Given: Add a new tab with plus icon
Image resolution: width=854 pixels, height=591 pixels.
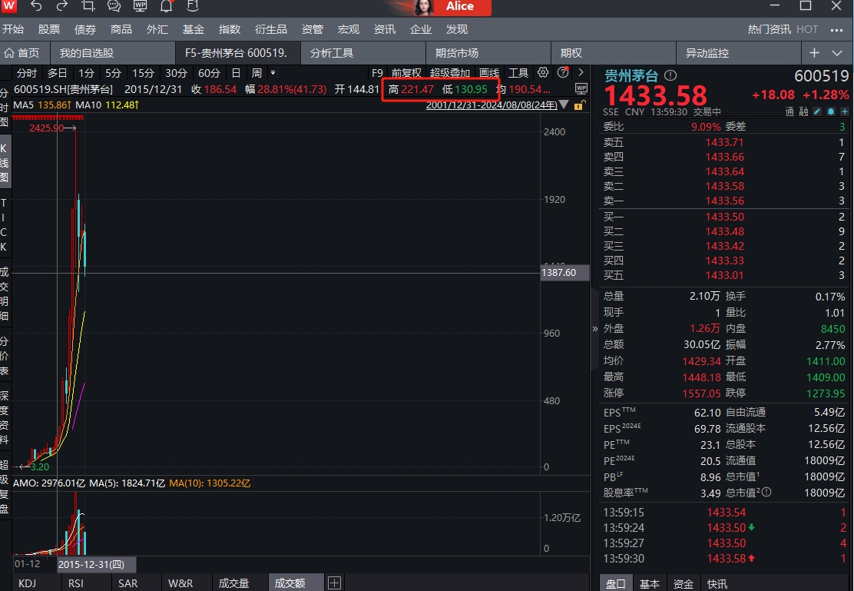Looking at the screenshot, I should click(814, 53).
